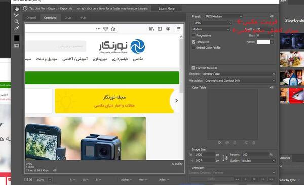
Task: Select the Hand tool
Action: click(x=17, y=8)
